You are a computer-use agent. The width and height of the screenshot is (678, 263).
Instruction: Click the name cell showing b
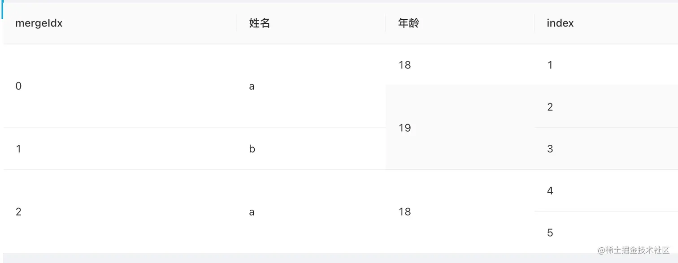[x=311, y=149]
